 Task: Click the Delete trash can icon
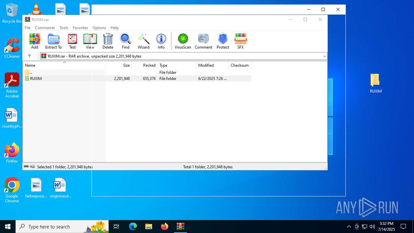108,41
